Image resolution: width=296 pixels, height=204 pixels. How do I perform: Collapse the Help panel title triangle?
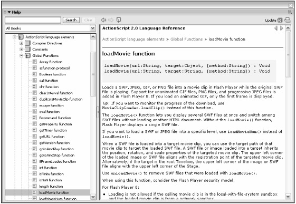coord(9,12)
